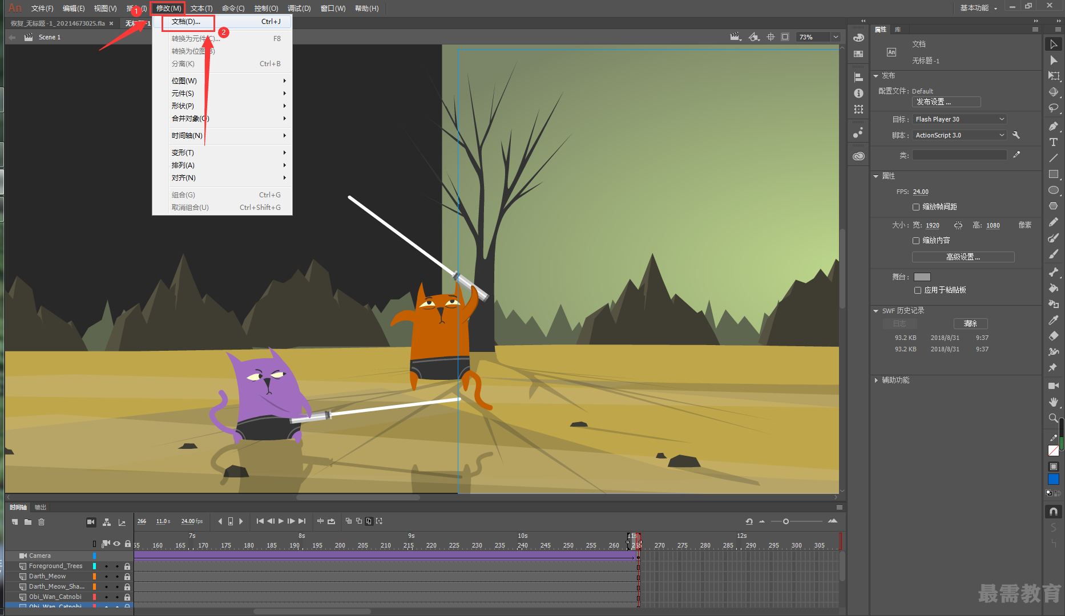
Task: Click the timeline zoom slider handle
Action: click(785, 521)
